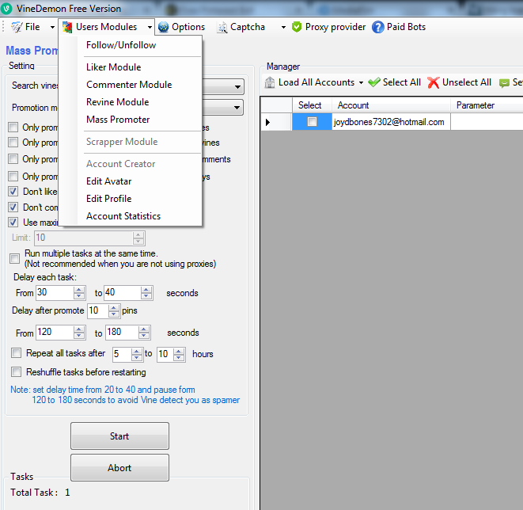Click the Select All toolbar button
The height and width of the screenshot is (510, 523).
tap(395, 82)
